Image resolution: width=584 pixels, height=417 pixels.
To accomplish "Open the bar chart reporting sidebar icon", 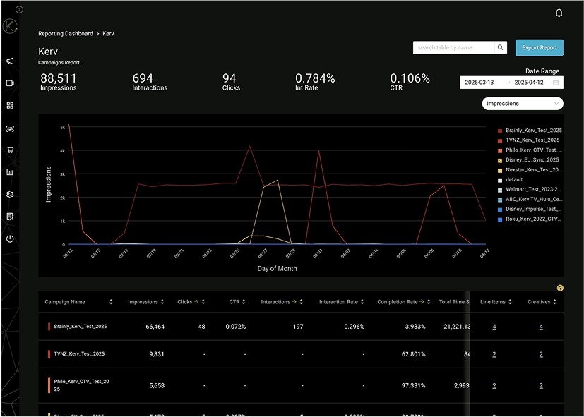I will coord(10,172).
